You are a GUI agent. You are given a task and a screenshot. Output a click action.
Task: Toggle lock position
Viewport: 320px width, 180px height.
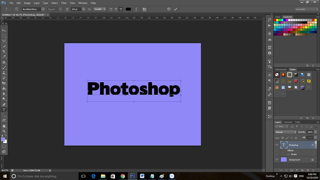[291, 138]
